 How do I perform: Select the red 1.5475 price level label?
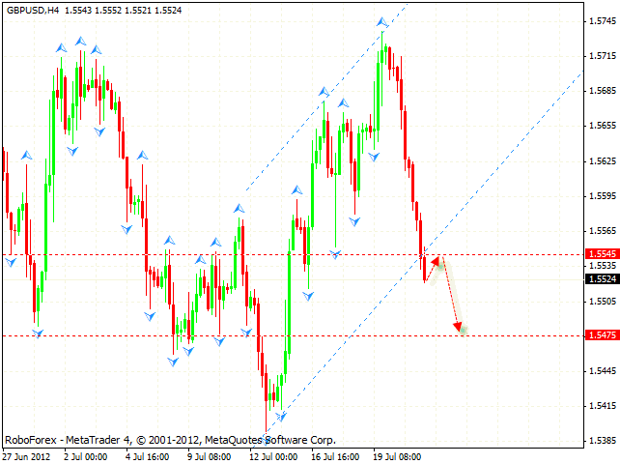(602, 335)
